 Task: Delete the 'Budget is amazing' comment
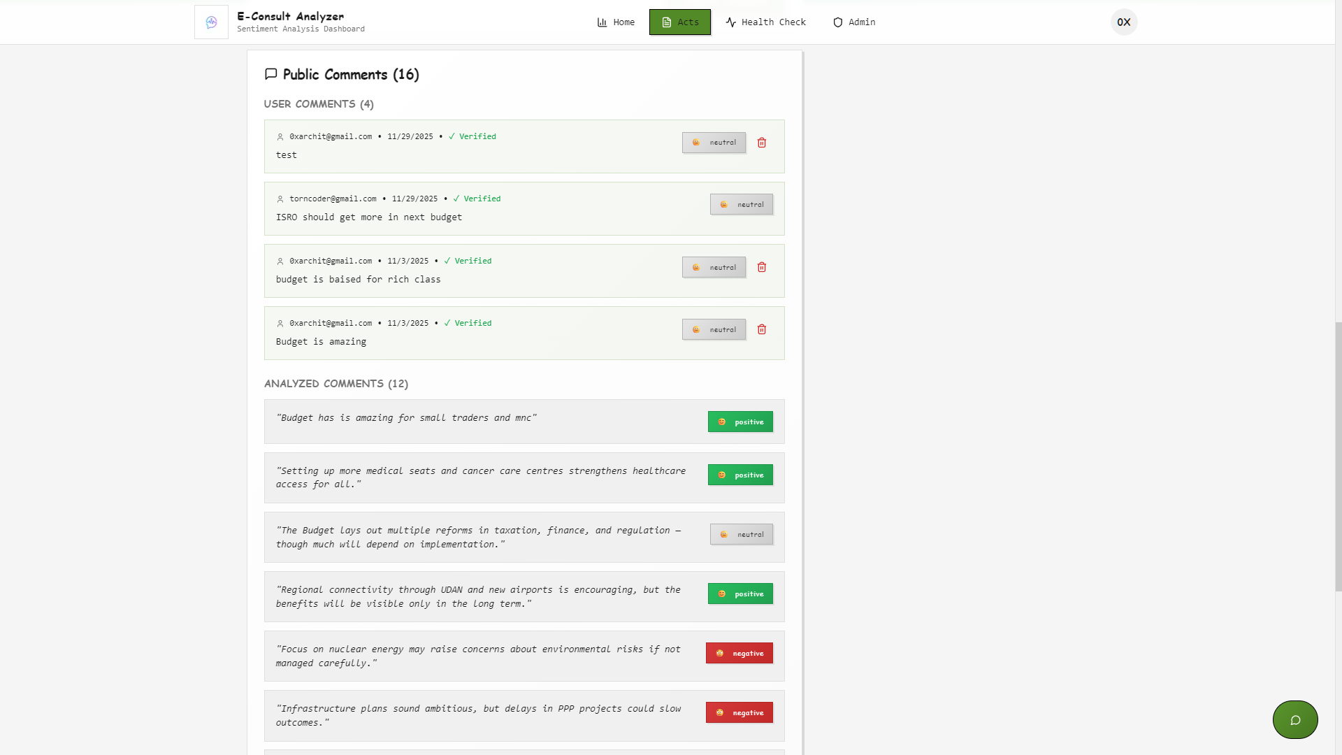pos(762,329)
